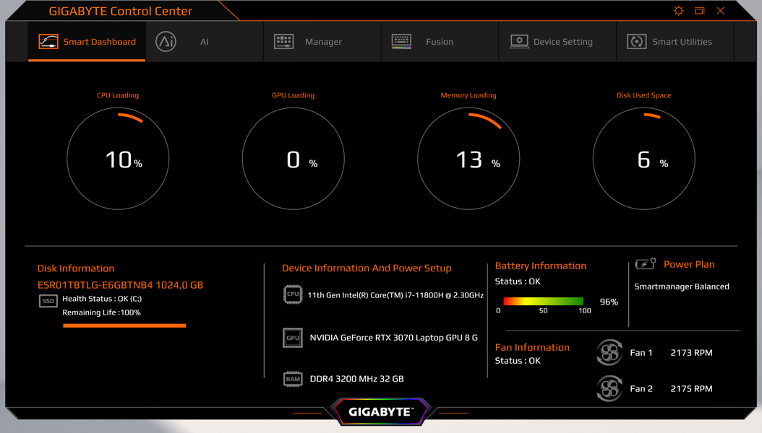Click the Device Setting laptop gear icon

(519, 41)
